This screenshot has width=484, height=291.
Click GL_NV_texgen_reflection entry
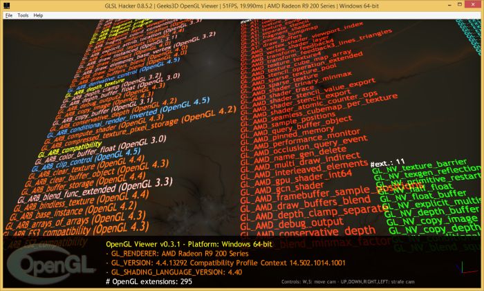pos(427,173)
